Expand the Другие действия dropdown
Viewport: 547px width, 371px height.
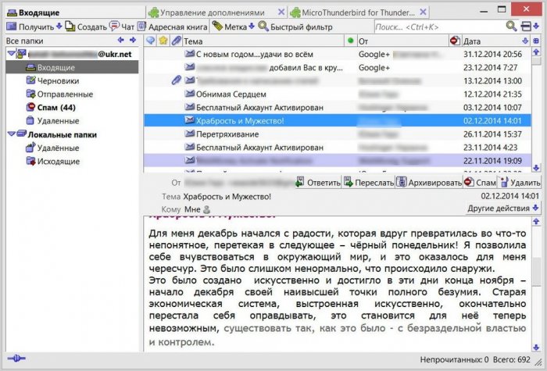(503, 209)
